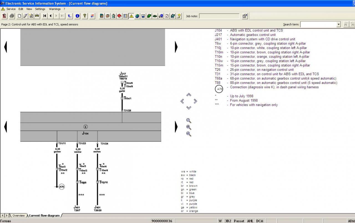This screenshot has width=355, height=223.
Task: Click the J217 label above the wire
Action: point(123,74)
